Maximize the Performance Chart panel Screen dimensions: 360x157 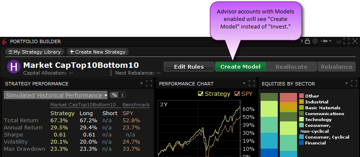(x=252, y=83)
